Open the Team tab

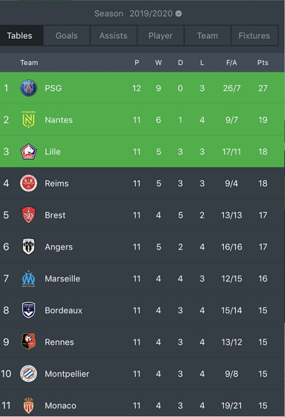pos(207,36)
